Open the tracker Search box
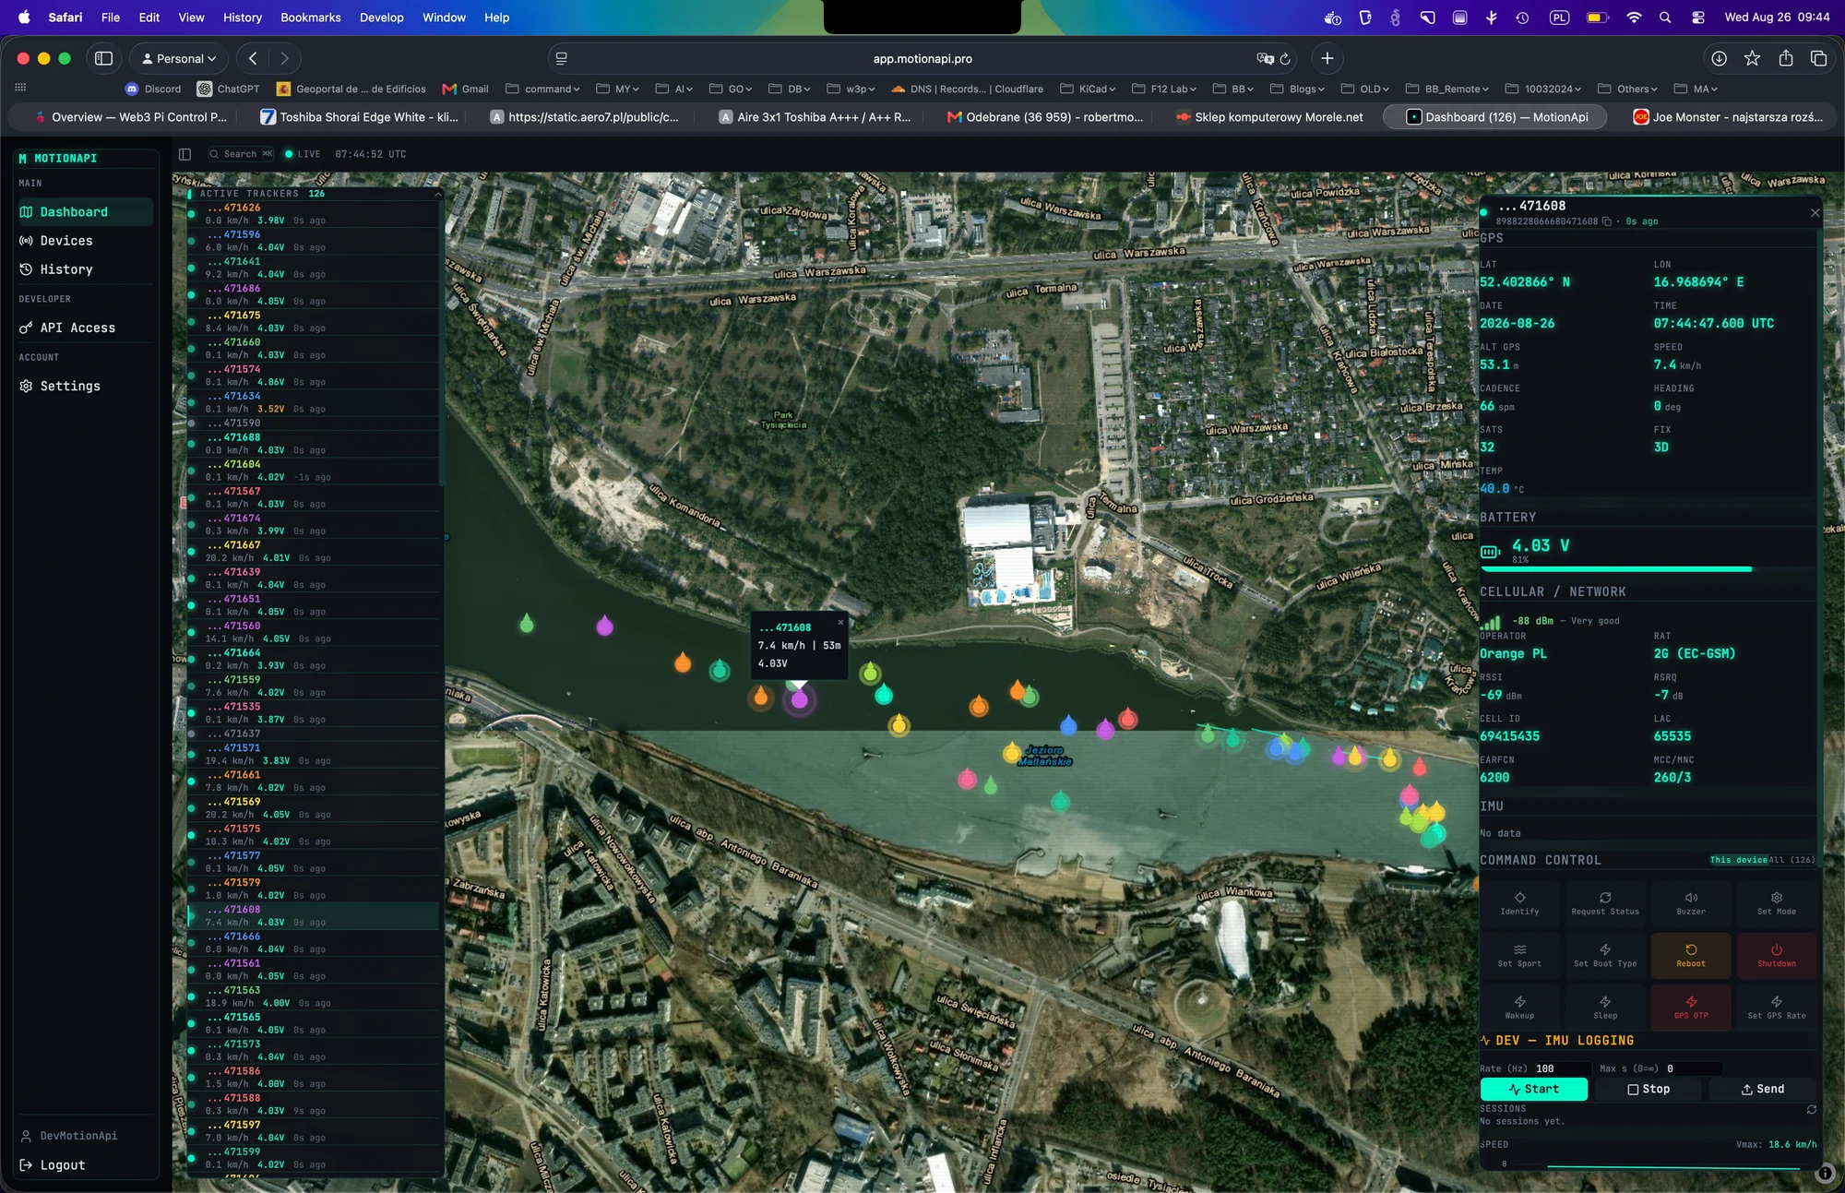Image resolution: width=1845 pixels, height=1193 pixels. (x=240, y=154)
